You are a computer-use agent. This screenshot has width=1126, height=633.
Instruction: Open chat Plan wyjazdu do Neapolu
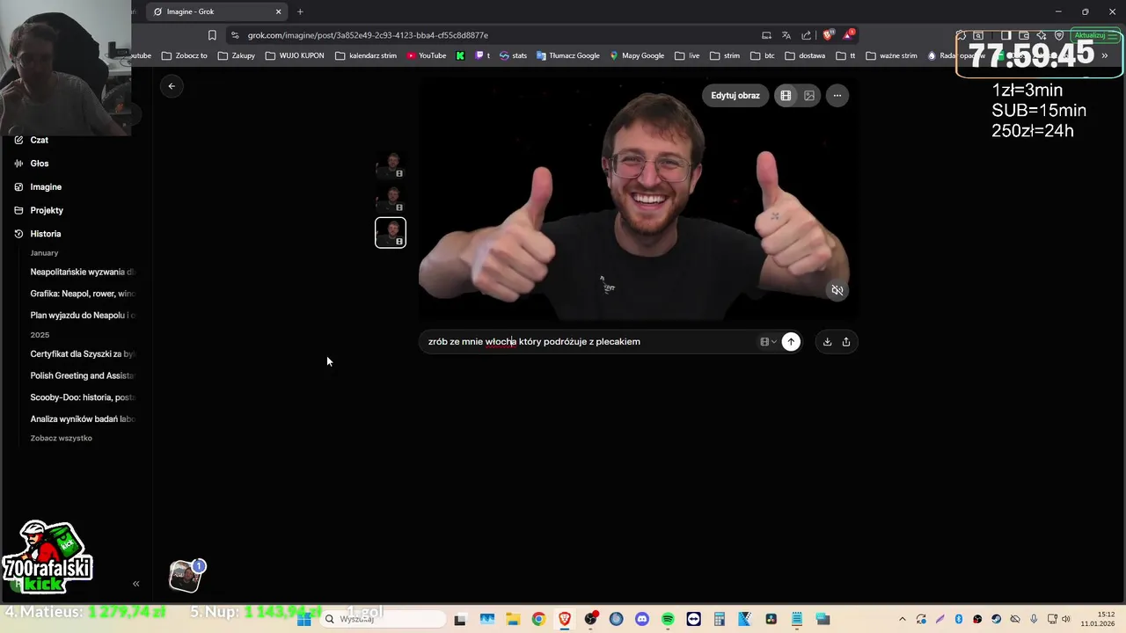(x=83, y=316)
